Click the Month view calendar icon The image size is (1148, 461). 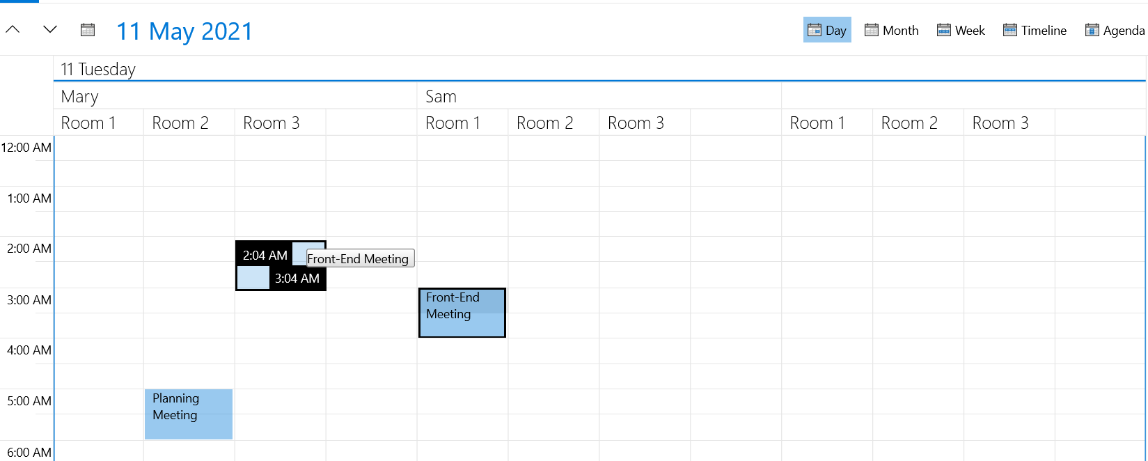[x=872, y=29]
